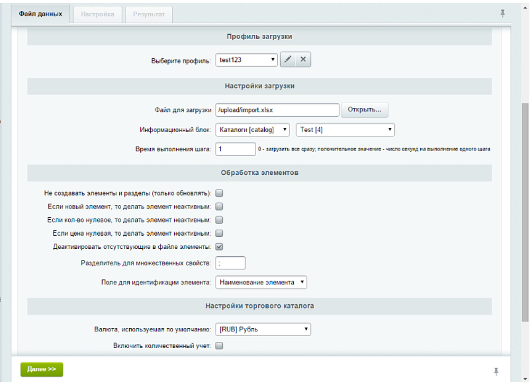The image size is (531, 382).
Task: Click the Открыть... button
Action: pos(364,110)
